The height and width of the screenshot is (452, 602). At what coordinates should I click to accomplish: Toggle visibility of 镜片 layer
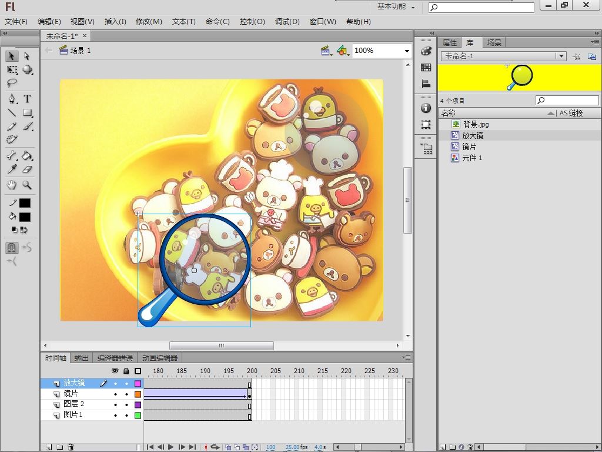tap(115, 394)
